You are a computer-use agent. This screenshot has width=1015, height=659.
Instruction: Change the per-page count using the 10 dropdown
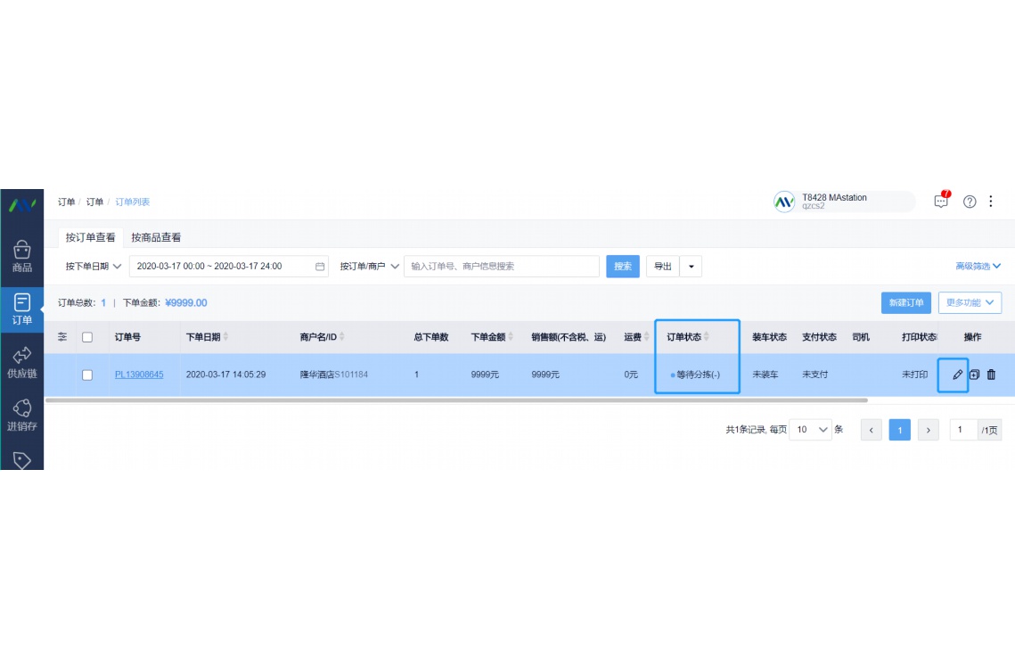click(812, 429)
